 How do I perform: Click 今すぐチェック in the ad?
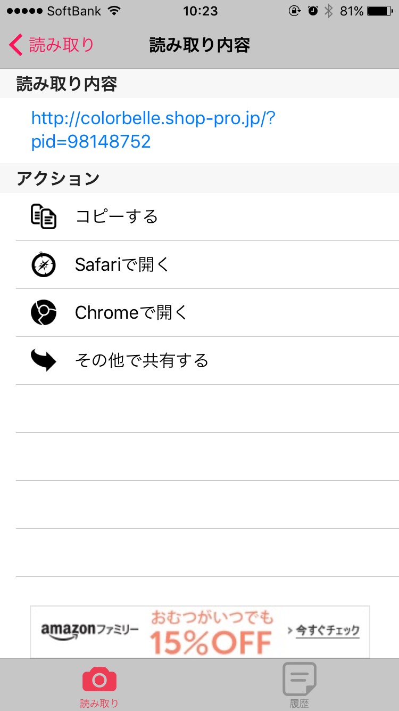pos(323,631)
